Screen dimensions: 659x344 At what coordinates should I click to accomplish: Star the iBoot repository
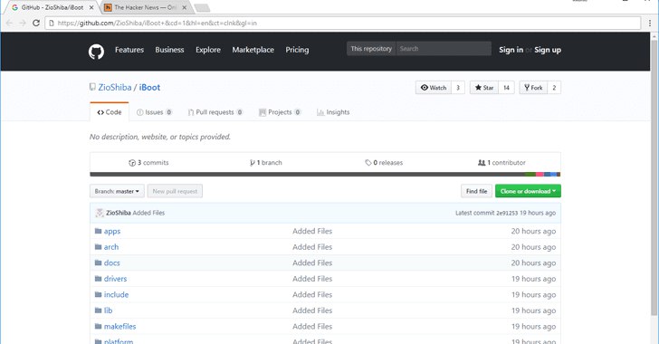[x=483, y=88]
